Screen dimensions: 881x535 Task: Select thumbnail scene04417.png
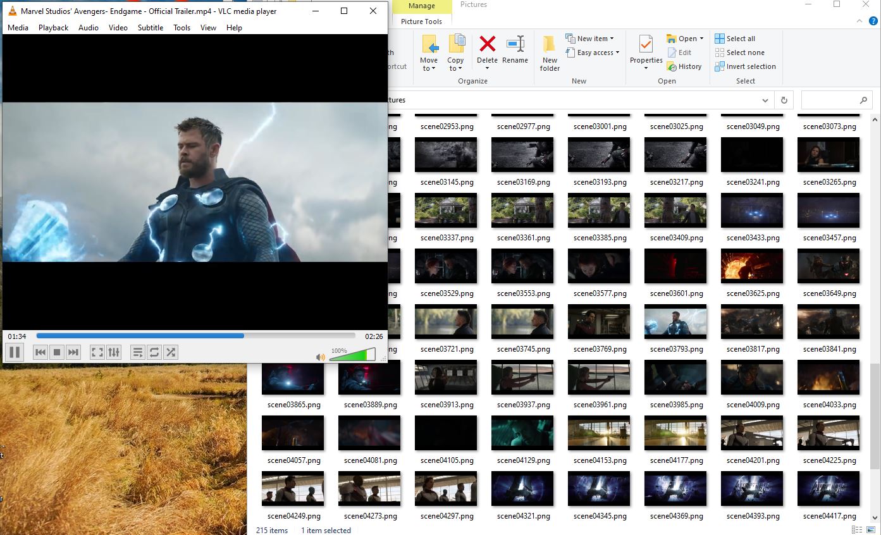(x=829, y=489)
